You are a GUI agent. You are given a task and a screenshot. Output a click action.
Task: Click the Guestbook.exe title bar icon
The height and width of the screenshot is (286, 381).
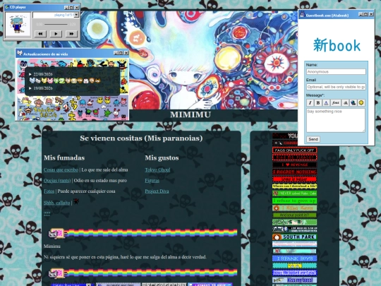pyautogui.click(x=302, y=14)
